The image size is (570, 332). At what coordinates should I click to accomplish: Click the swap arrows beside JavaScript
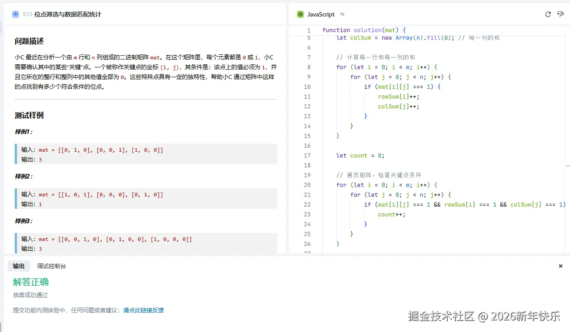pyautogui.click(x=342, y=14)
